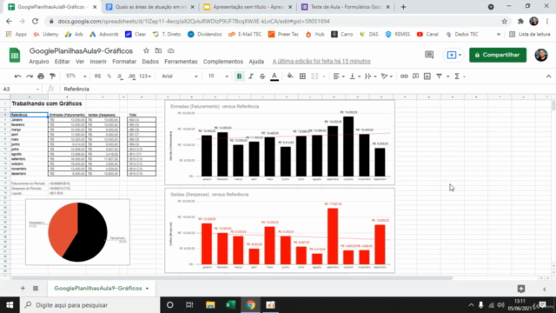The height and width of the screenshot is (313, 556).
Task: Click the Explore button at bottom right
Action: 521,289
